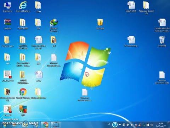Open the OFFICE2007 folder
Image resolution: width=170 pixels, height=128 pixels.
click(23, 24)
